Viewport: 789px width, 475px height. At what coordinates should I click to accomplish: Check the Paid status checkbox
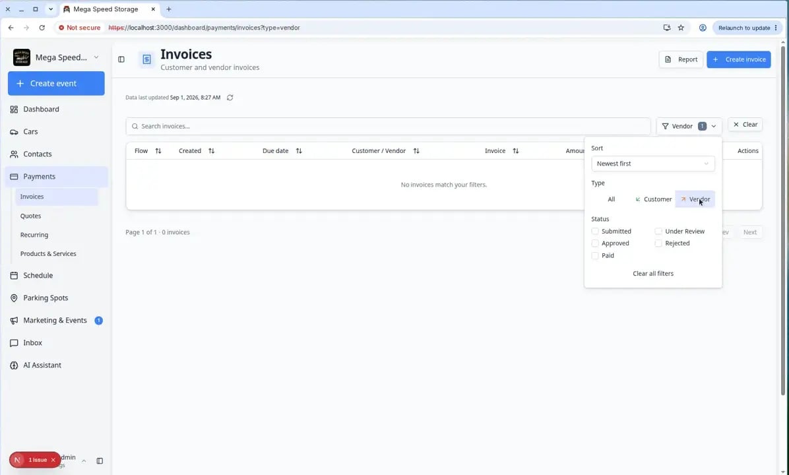click(x=595, y=255)
